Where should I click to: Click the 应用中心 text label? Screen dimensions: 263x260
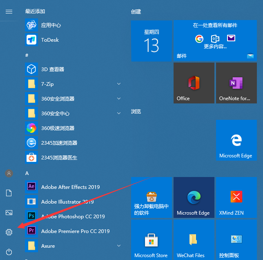51,25
